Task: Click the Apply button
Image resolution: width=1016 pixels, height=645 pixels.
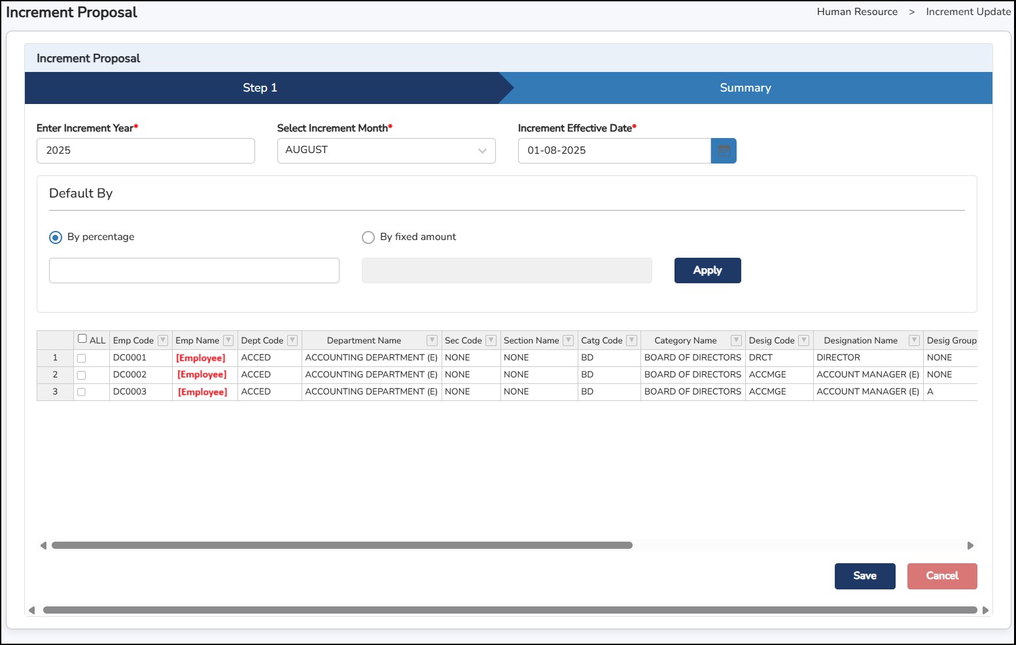Action: coord(707,270)
